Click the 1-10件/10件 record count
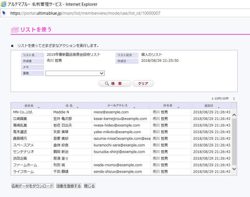This screenshot has width=250, height=197. tap(220, 98)
